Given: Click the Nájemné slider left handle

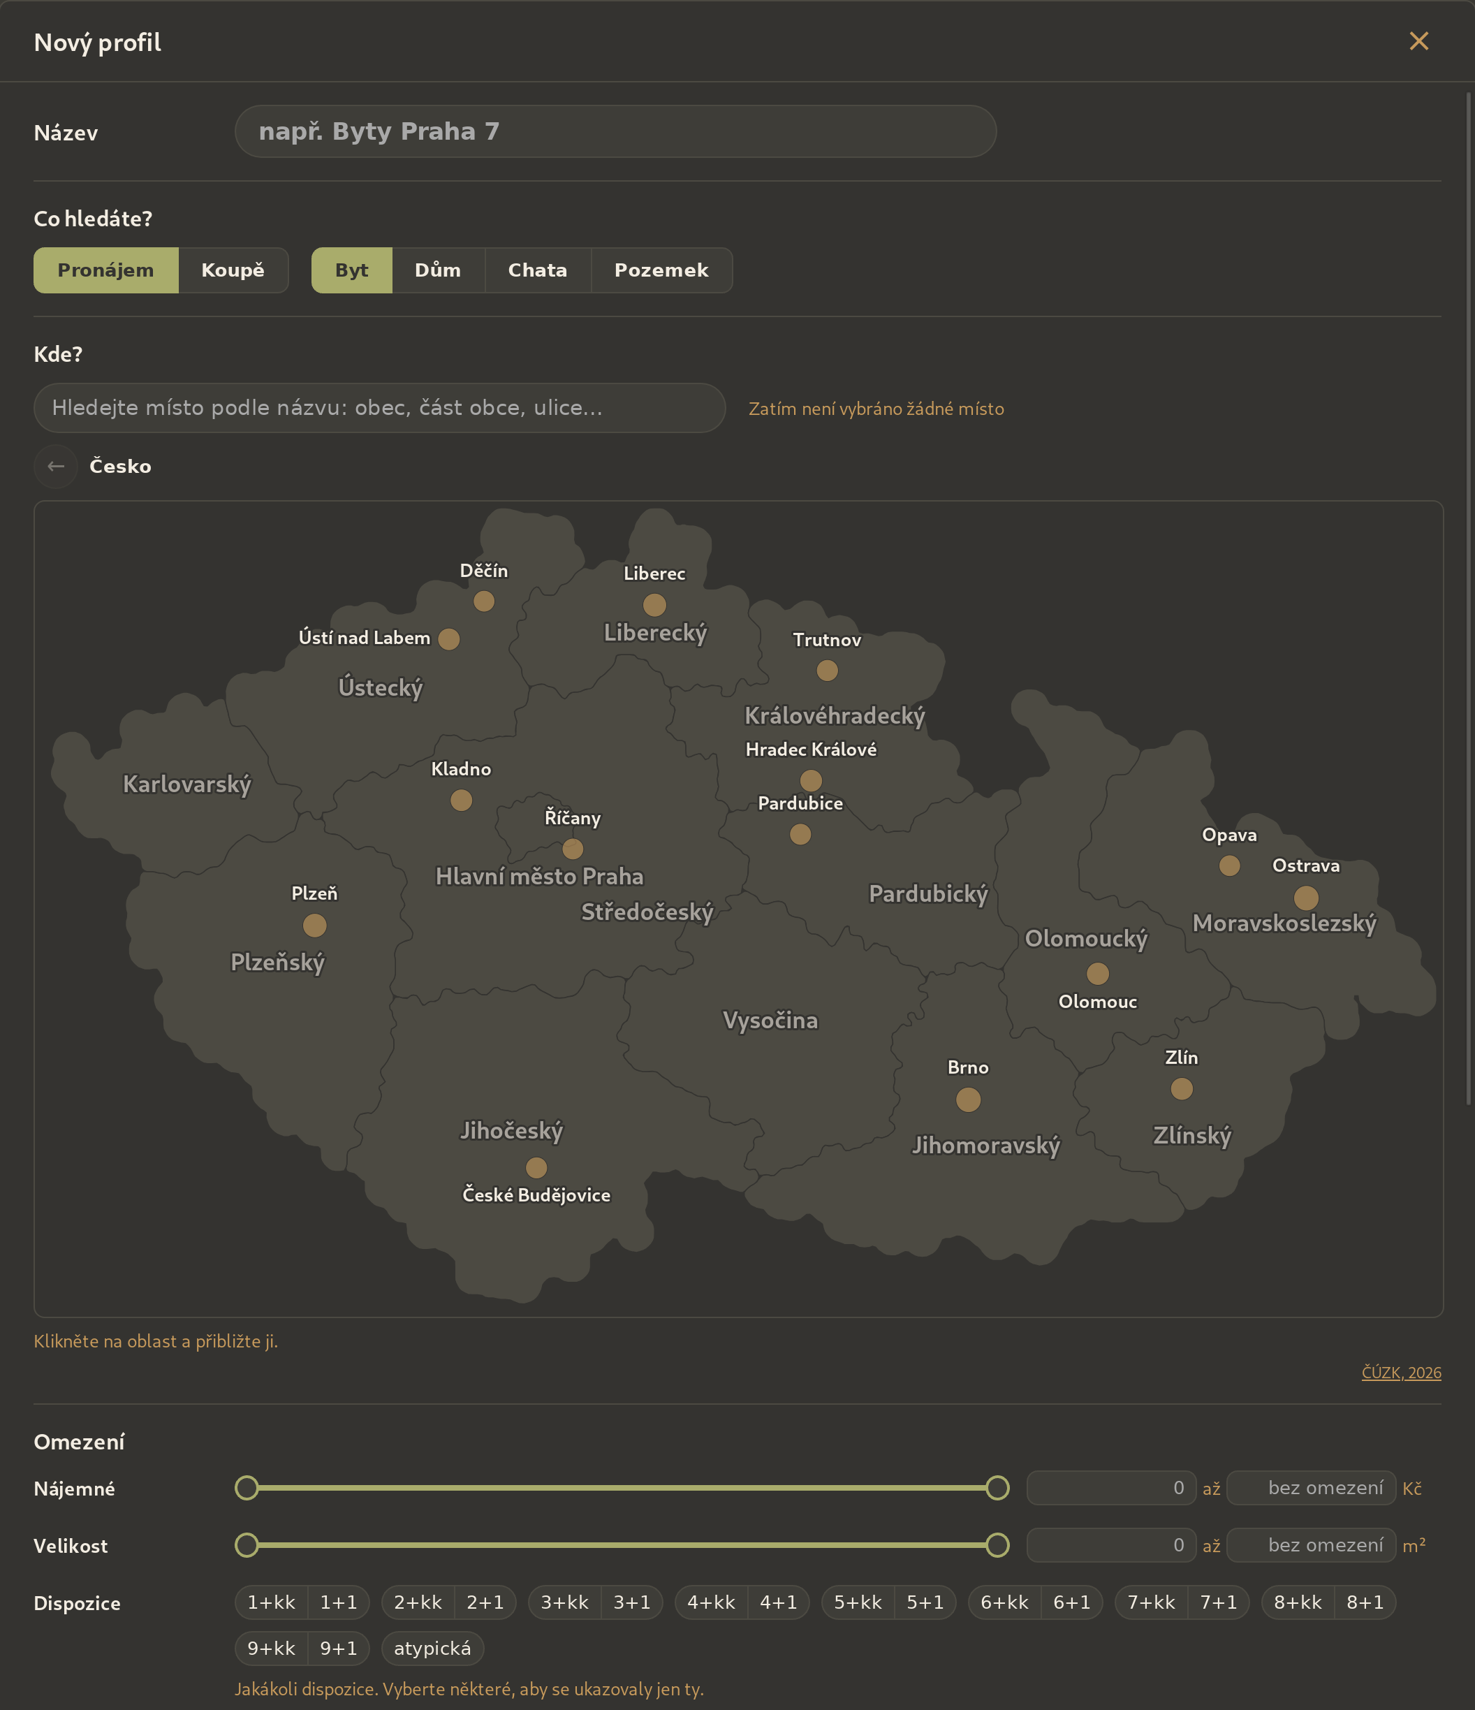Looking at the screenshot, I should click(247, 1487).
